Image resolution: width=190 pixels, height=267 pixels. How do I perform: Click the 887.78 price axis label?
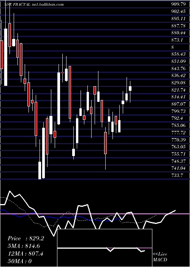click(x=178, y=26)
